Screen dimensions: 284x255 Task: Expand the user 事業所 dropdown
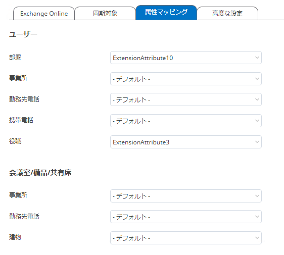pyautogui.click(x=186, y=79)
